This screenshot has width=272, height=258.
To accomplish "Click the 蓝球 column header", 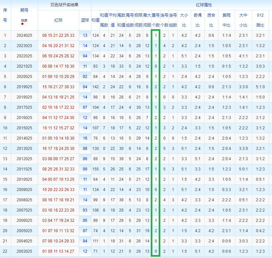I will tap(85, 20).
